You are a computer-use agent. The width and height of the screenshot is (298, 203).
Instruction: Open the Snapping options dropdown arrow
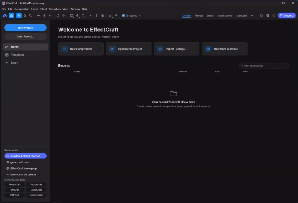[140, 15]
